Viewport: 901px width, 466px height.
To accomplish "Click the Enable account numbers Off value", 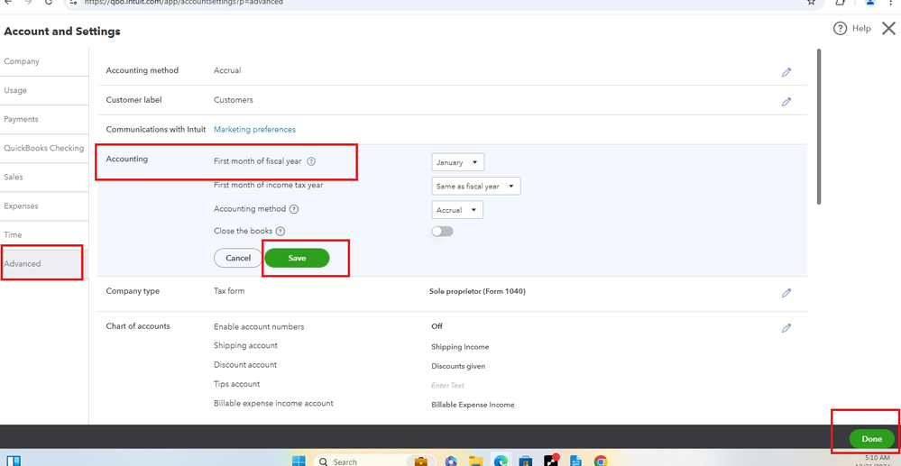I will [437, 325].
